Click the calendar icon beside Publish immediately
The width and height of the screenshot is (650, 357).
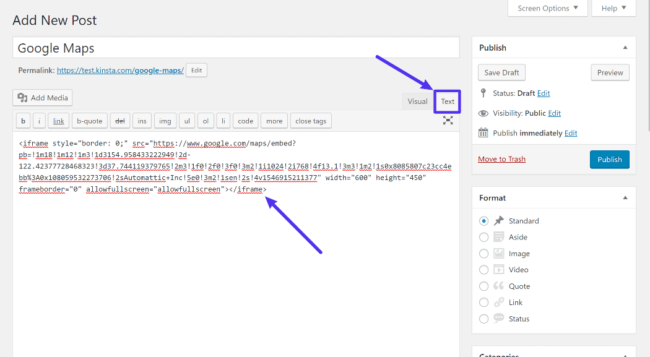485,132
